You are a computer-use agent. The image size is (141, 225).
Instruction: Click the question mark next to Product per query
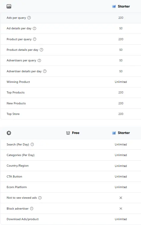tap(35, 39)
